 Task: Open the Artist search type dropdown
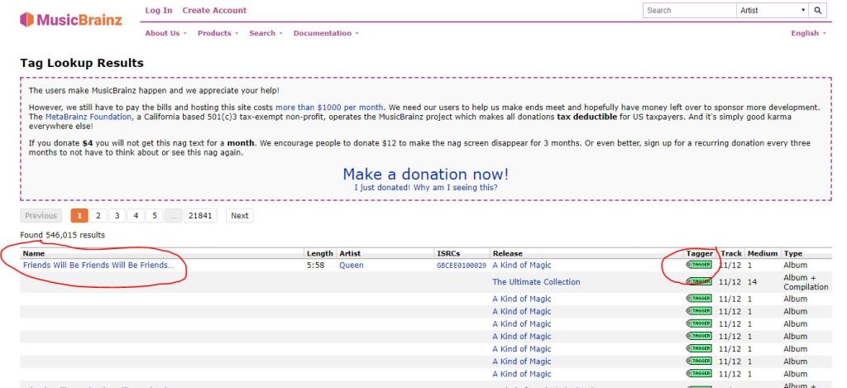(x=773, y=11)
